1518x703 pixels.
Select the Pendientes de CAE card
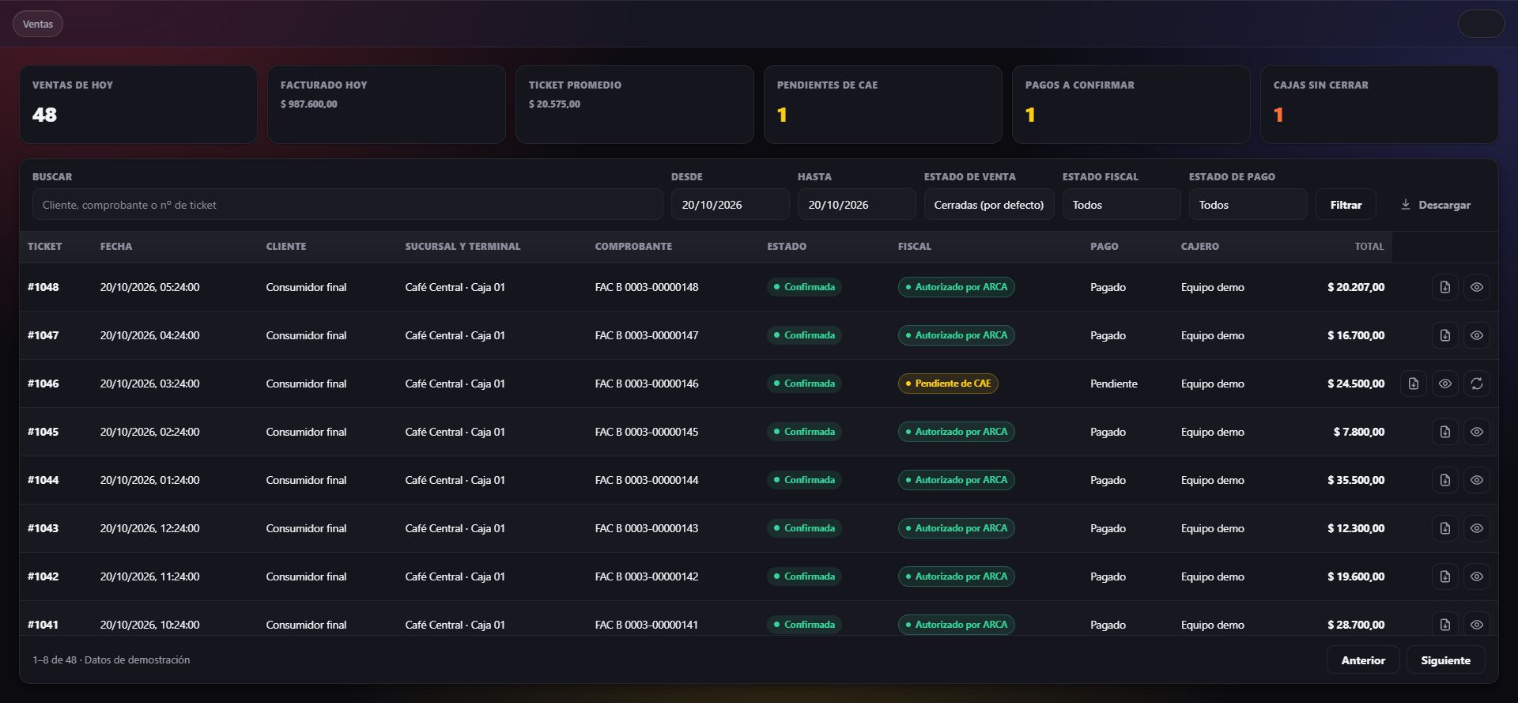tap(882, 104)
